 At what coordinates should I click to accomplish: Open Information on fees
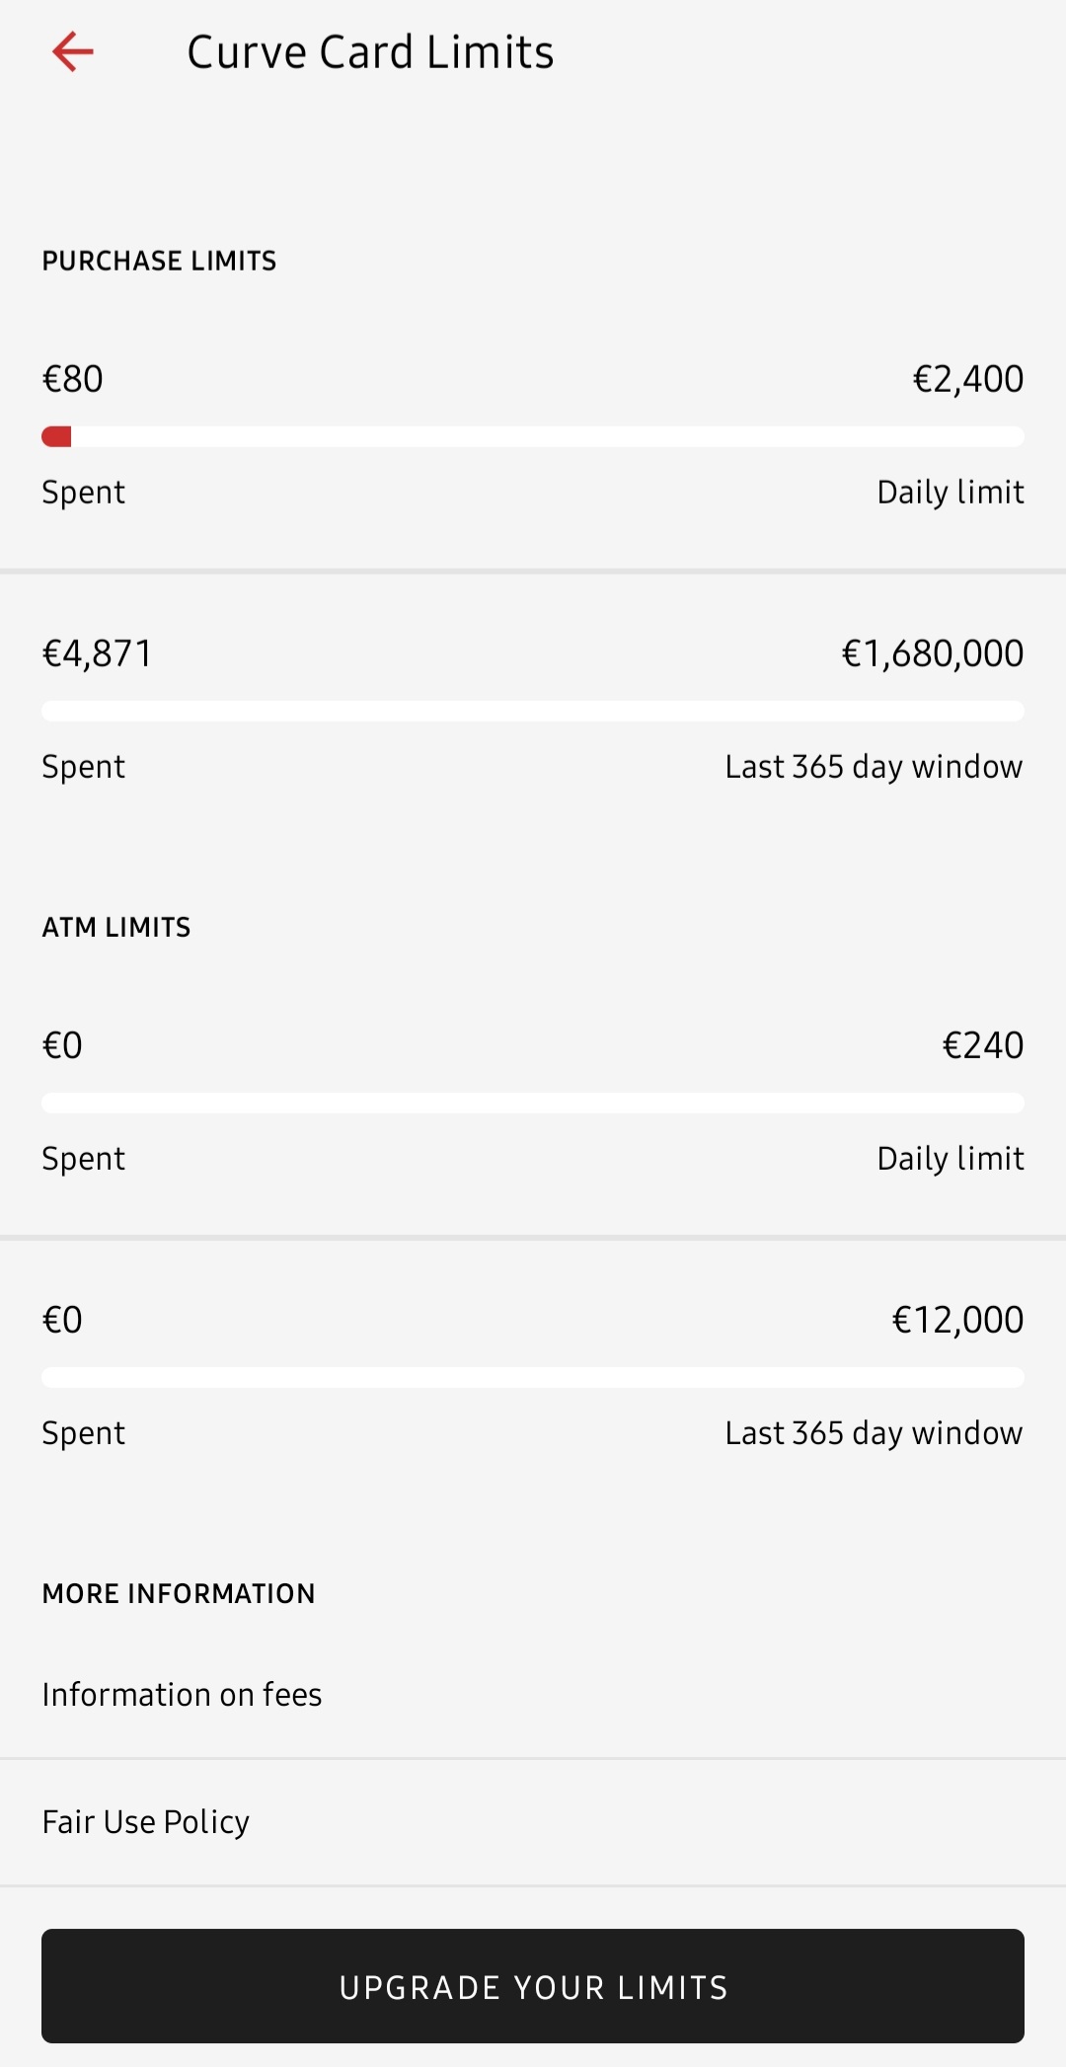click(182, 1694)
